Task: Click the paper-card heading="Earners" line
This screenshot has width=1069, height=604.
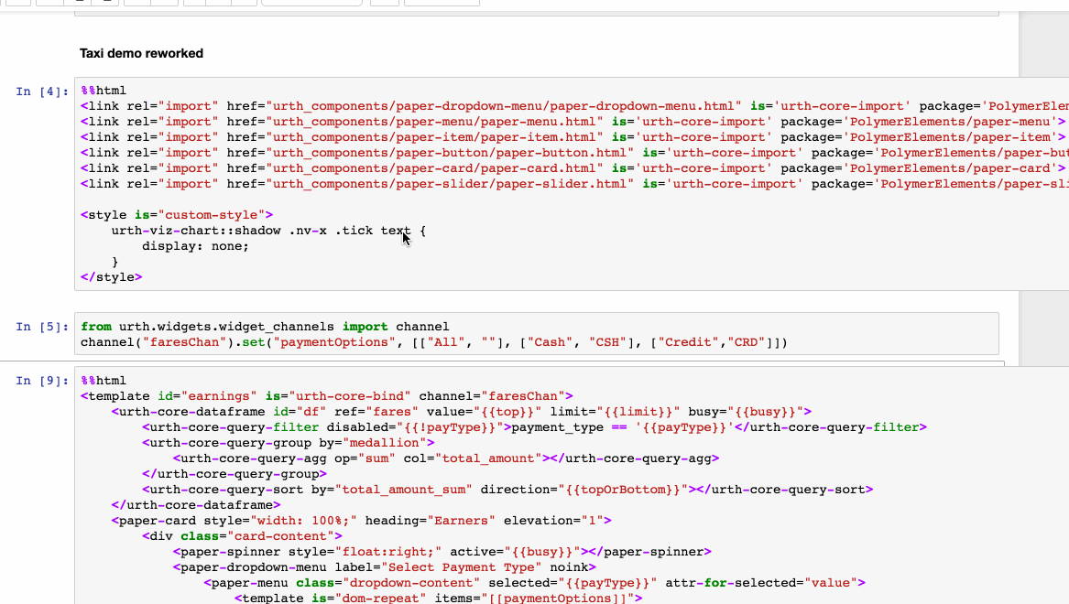Action: click(x=361, y=521)
